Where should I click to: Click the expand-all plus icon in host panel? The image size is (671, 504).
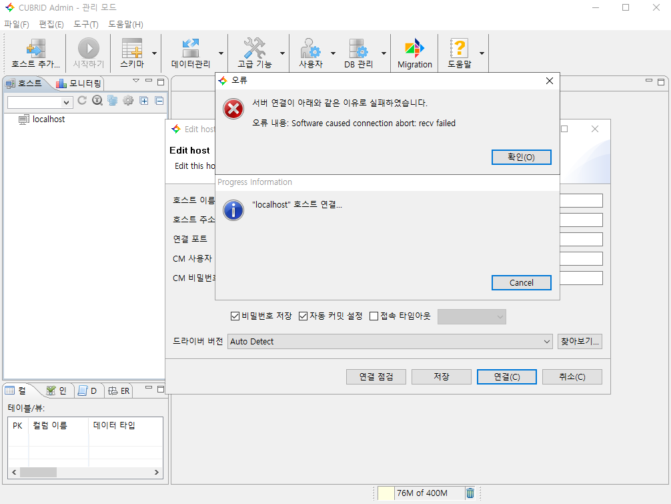(143, 101)
